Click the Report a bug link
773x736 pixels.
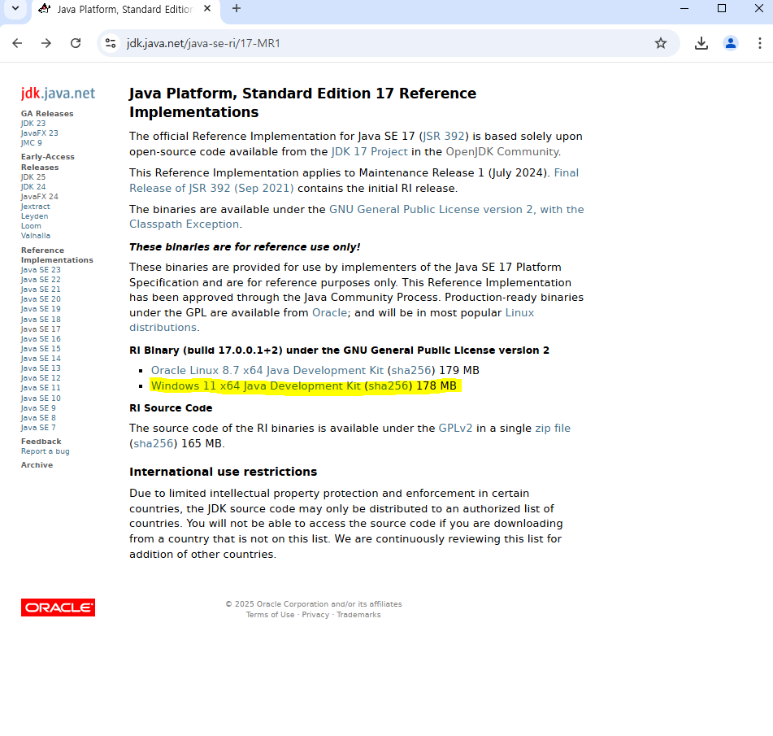[46, 451]
